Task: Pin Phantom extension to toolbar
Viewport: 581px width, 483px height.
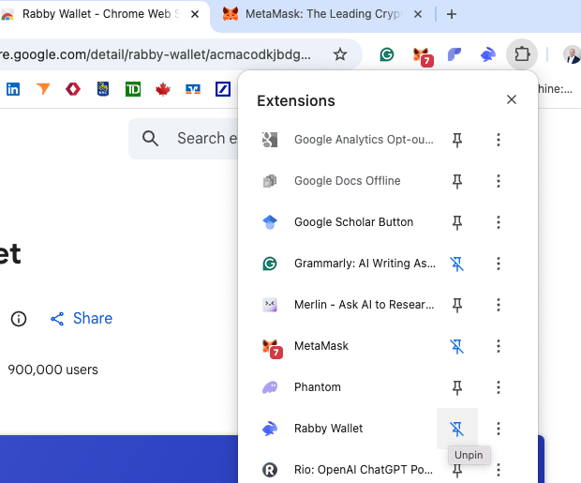Action: [457, 387]
